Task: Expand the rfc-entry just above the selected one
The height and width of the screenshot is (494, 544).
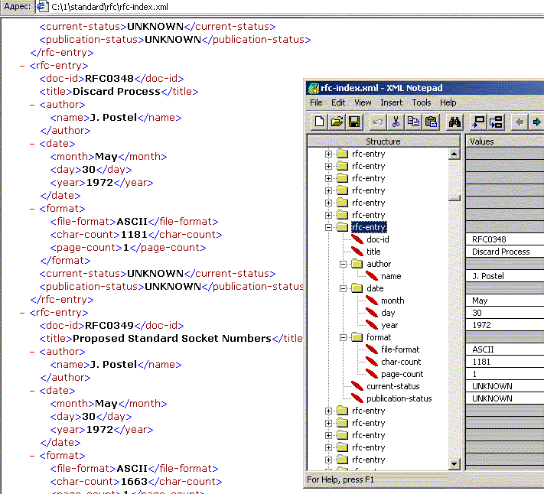Action: coord(328,215)
